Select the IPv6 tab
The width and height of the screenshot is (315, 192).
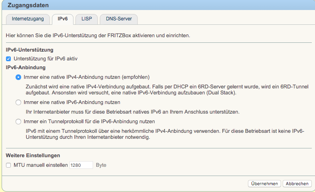click(63, 19)
